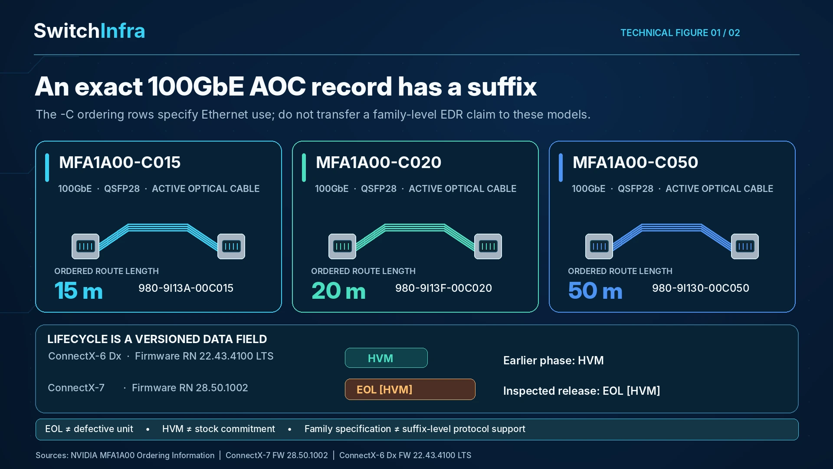Click the subtitle about -C ordering rows

[313, 115]
